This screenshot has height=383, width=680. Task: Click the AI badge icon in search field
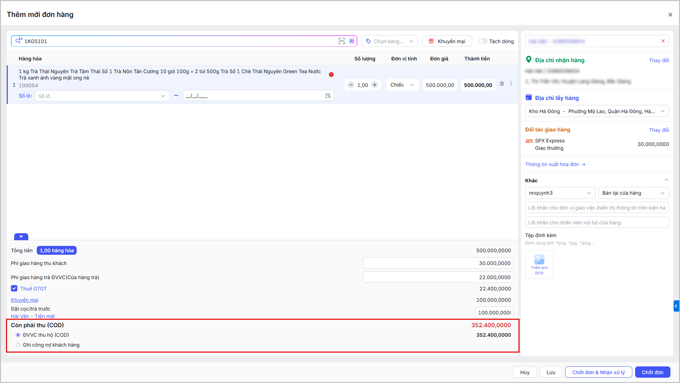[x=352, y=41]
